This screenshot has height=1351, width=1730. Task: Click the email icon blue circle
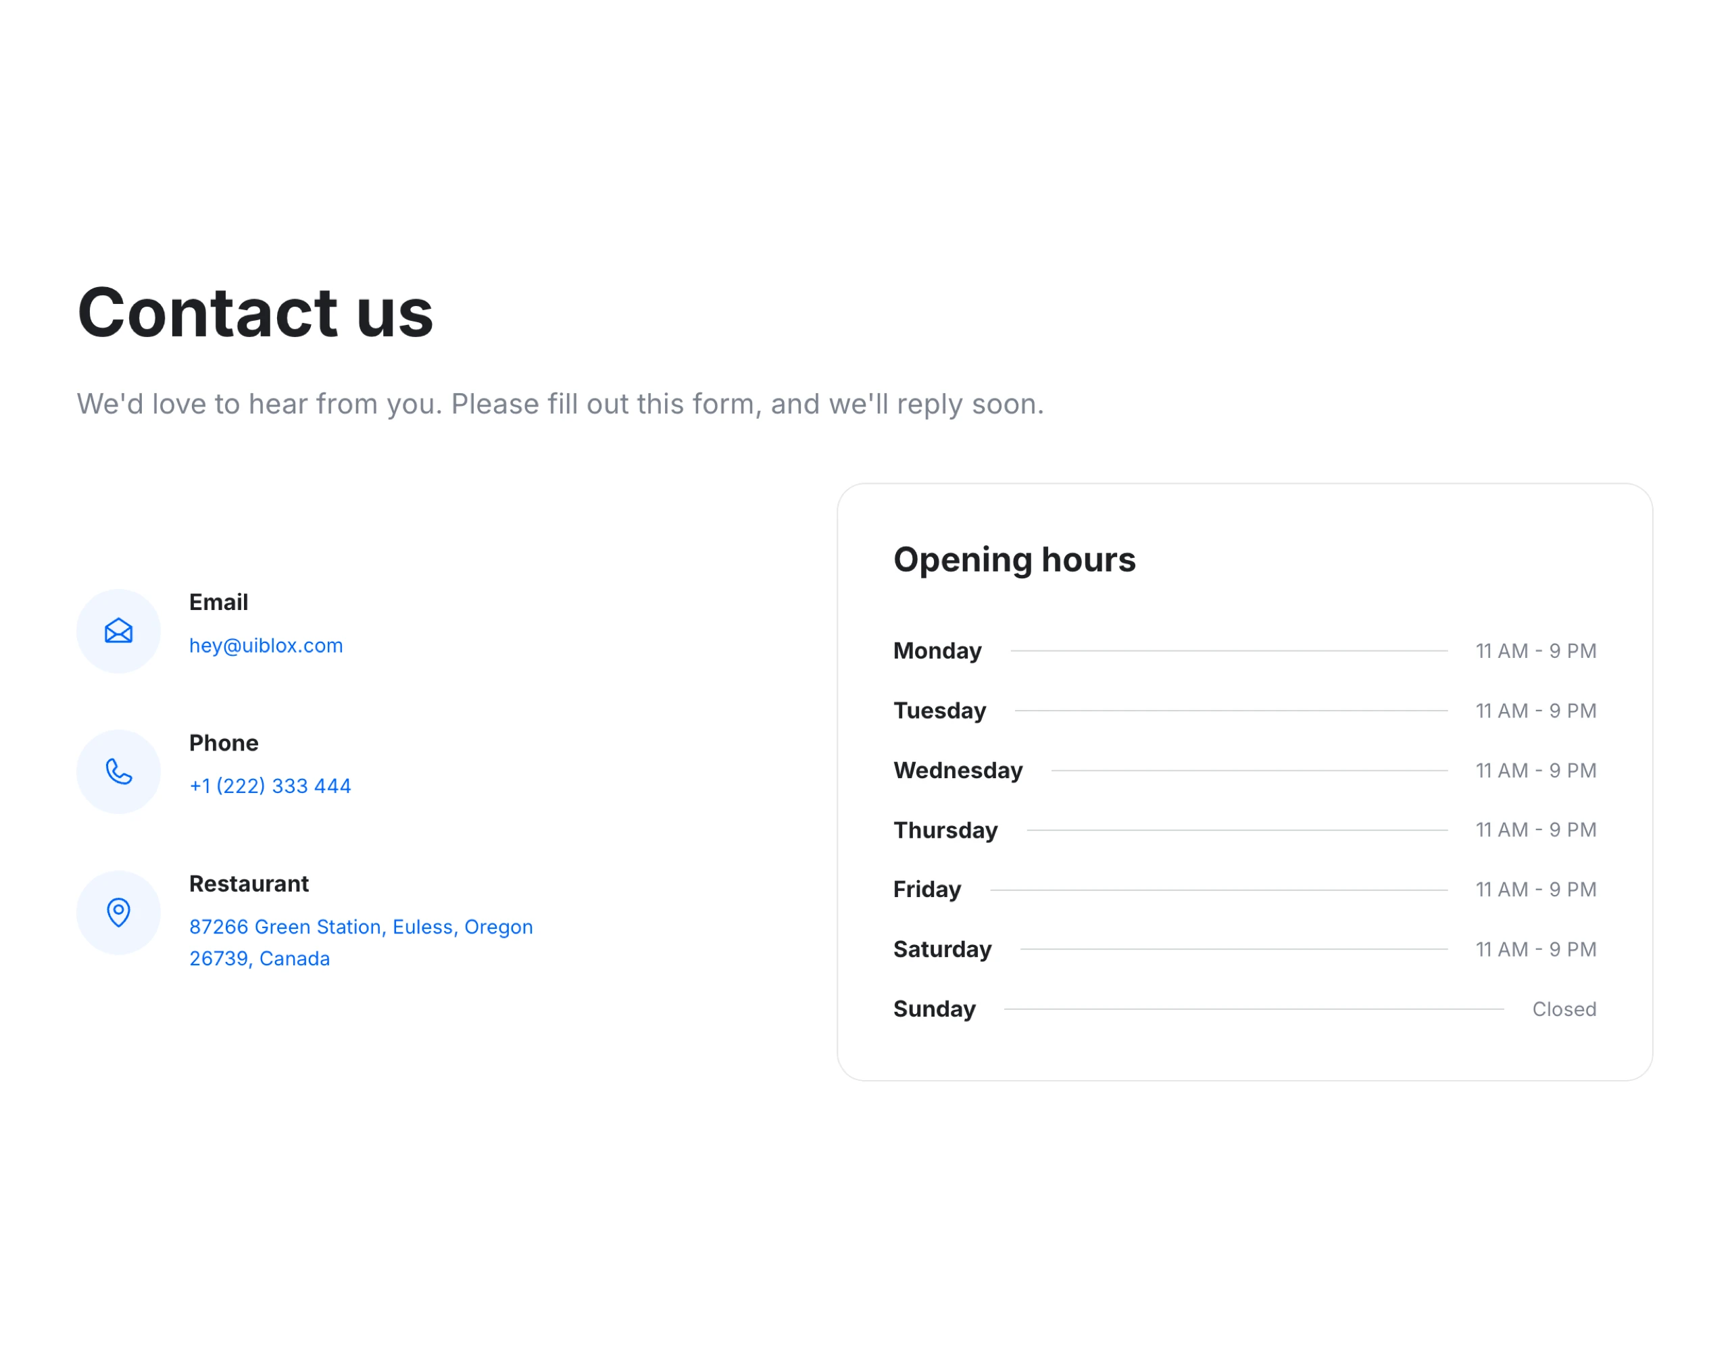120,629
